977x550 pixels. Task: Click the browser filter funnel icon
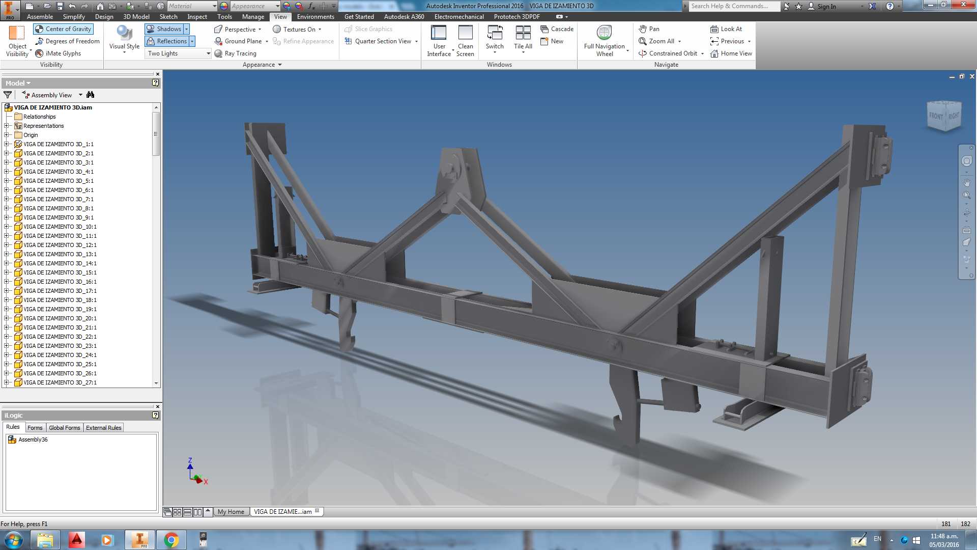pyautogui.click(x=8, y=95)
